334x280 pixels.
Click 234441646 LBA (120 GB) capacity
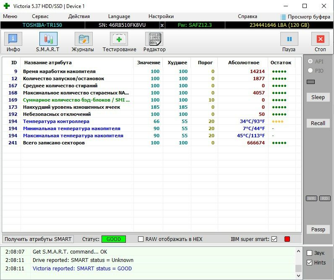coord(279,25)
